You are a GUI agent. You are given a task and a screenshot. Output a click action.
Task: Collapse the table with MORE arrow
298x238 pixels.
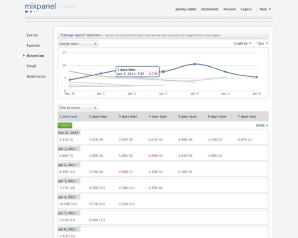coord(262,126)
